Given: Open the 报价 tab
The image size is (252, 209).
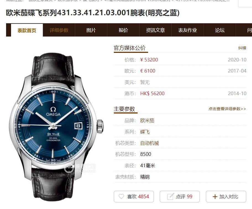Looking at the screenshot, I should [123, 30].
